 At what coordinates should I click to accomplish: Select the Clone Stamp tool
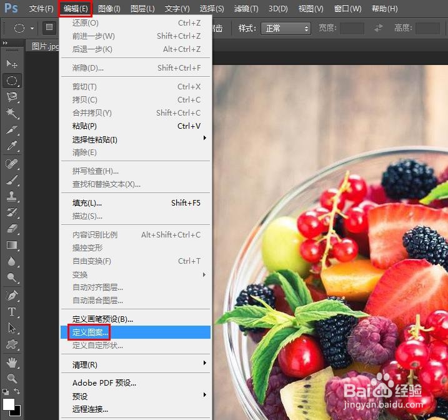(x=12, y=196)
